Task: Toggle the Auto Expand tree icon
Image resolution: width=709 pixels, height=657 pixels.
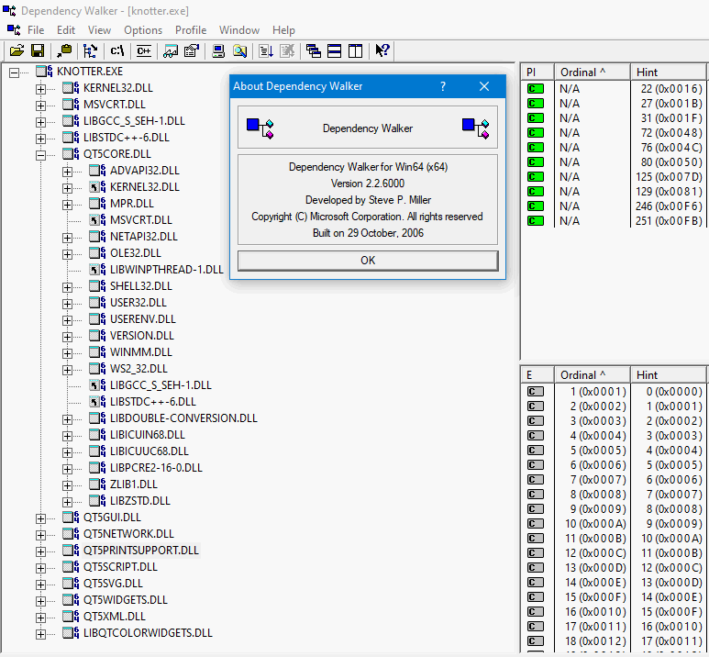Action: (x=91, y=50)
